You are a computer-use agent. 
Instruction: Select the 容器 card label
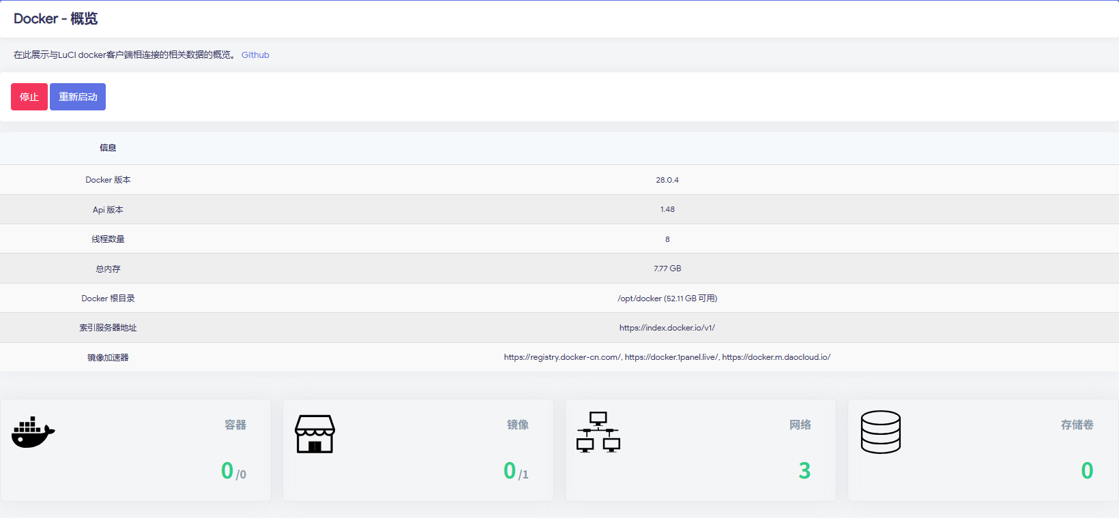235,425
